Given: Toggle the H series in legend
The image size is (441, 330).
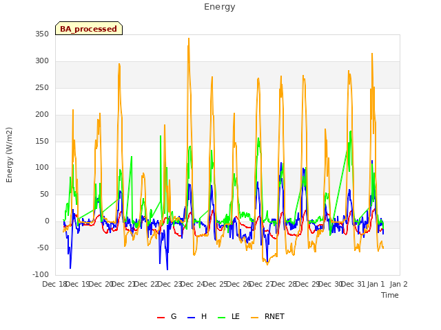Looking at the screenshot, I should (197, 316).
